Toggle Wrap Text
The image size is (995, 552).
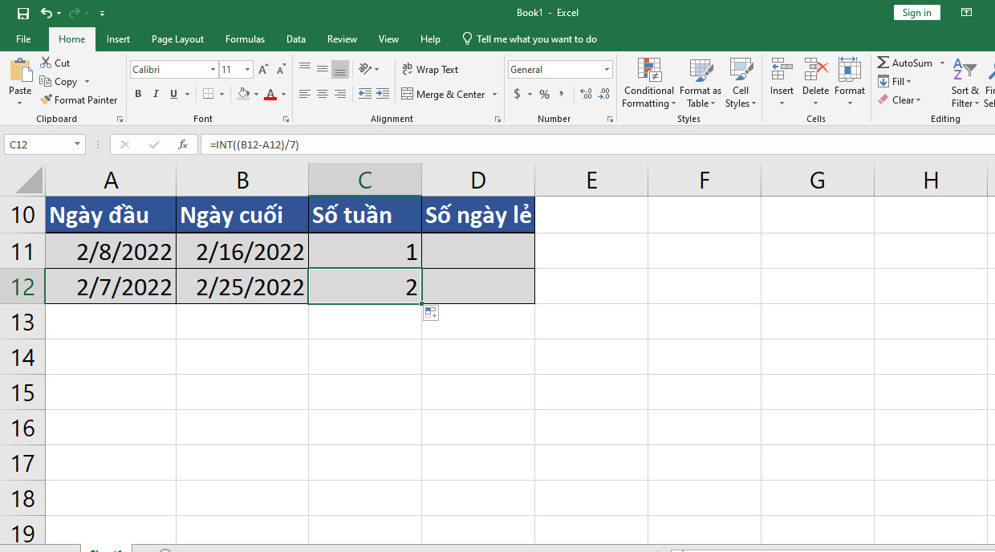coord(430,70)
